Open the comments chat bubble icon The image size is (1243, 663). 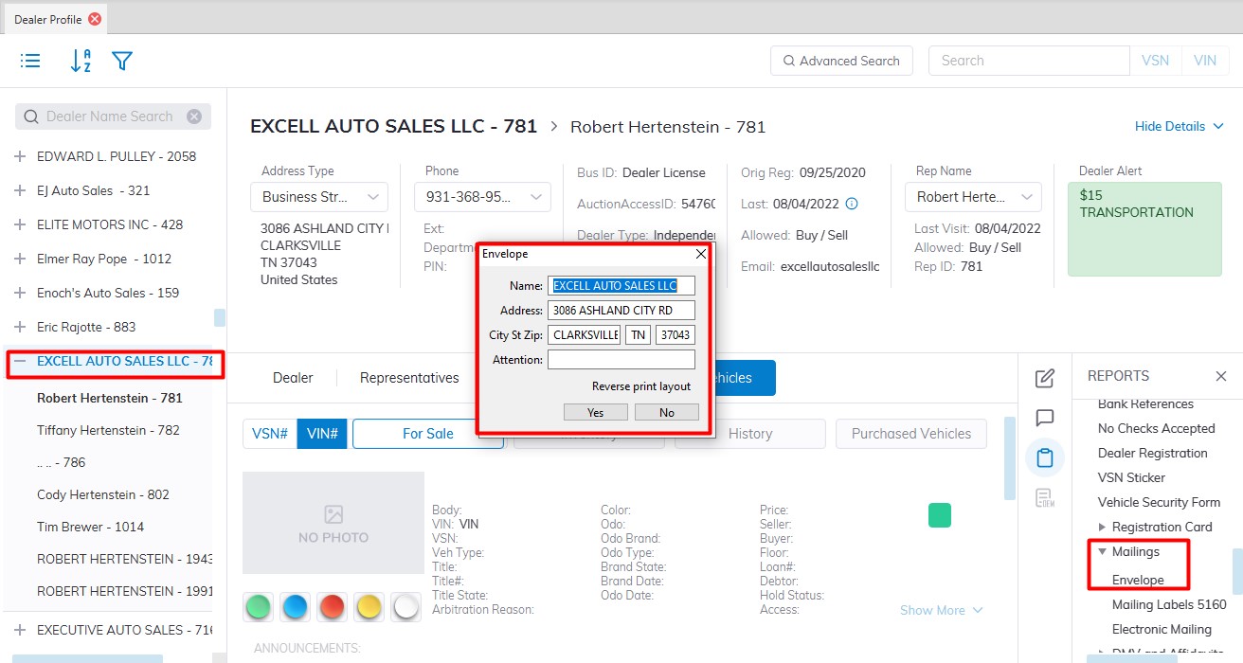(x=1045, y=418)
